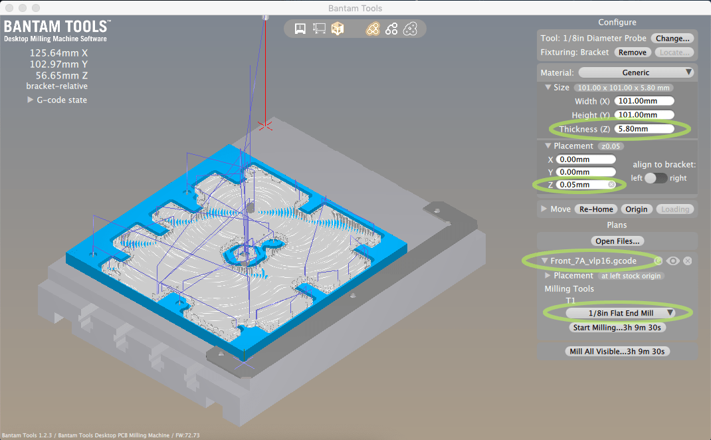The height and width of the screenshot is (440, 711).
Task: Click Mill All Visible...3h 9m 30s button
Action: pyautogui.click(x=617, y=352)
